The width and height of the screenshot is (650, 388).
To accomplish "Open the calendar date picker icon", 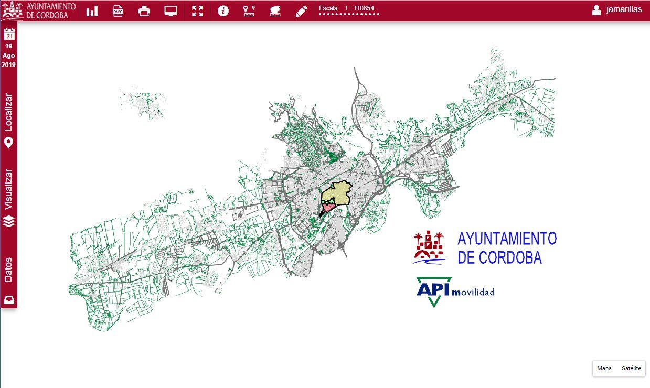I will click(x=9, y=35).
